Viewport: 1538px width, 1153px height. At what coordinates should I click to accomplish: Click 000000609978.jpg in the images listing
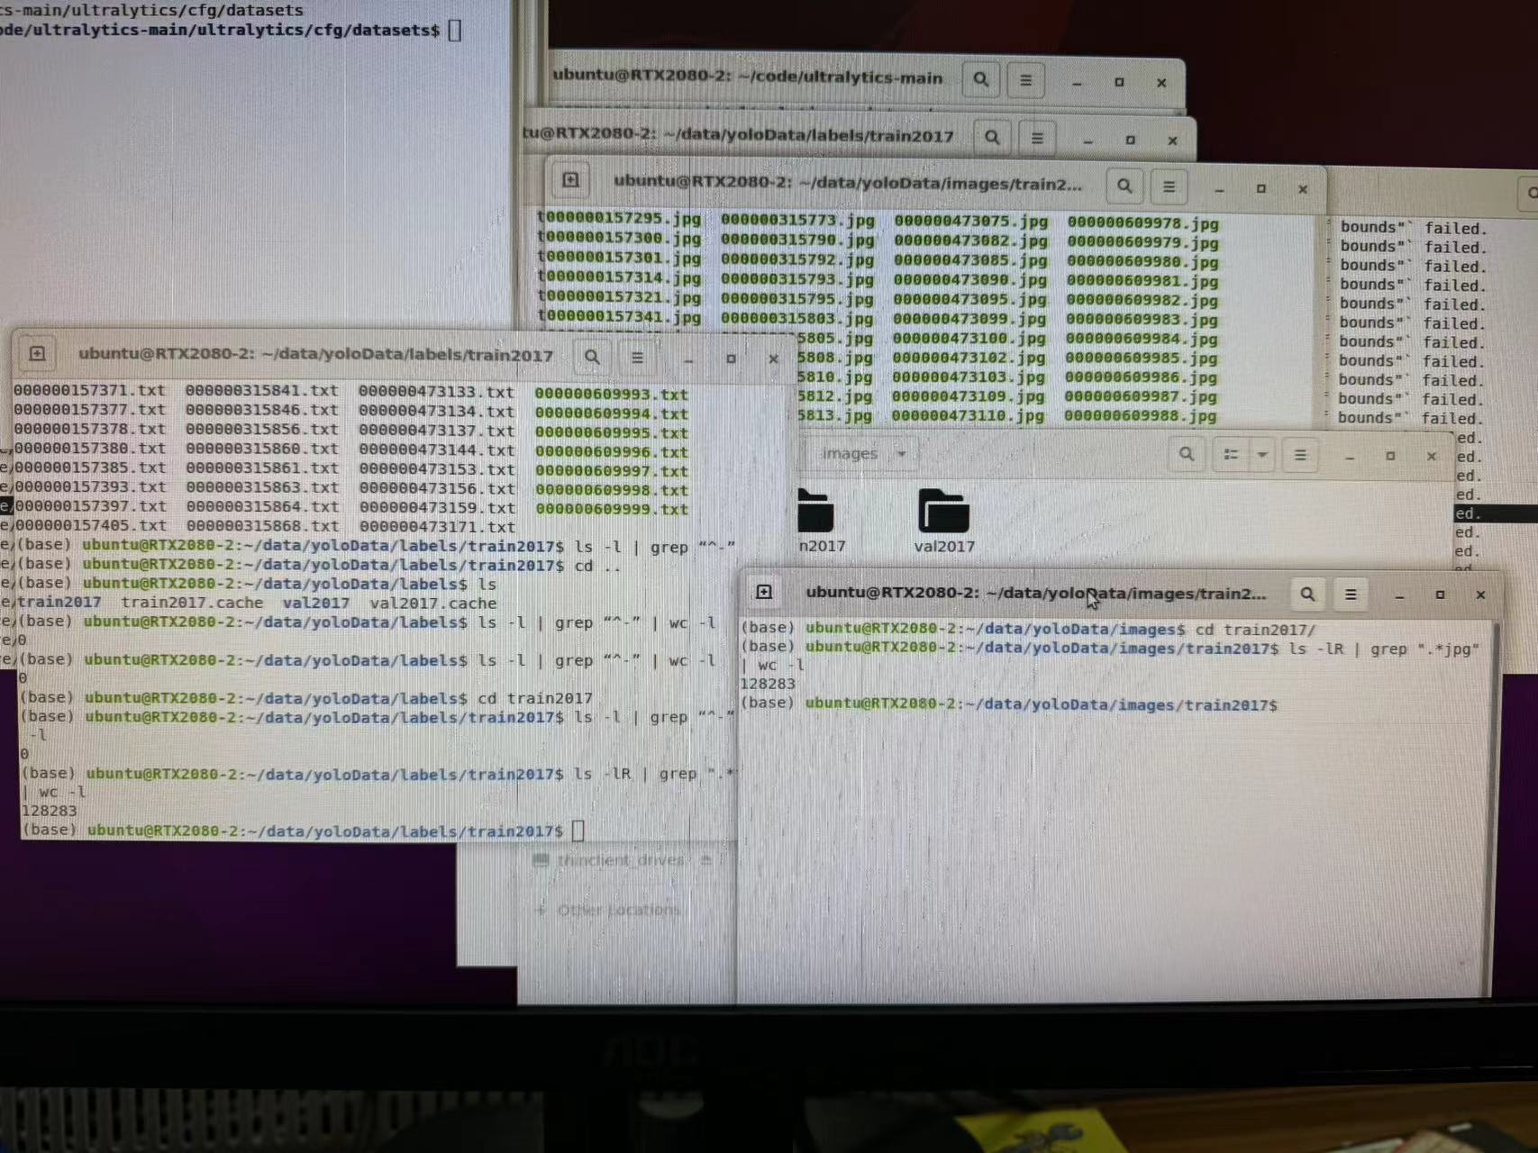1142,223
